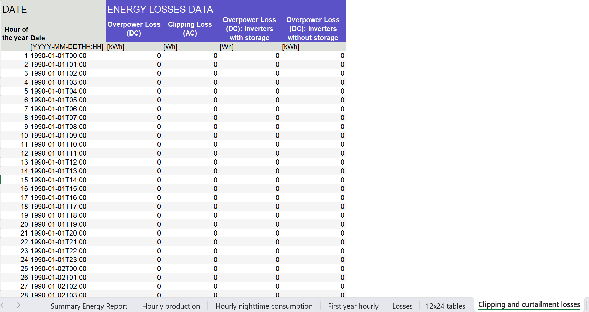Open the First year hourly tab
Screen dimensions: 589x312
[x=353, y=306]
